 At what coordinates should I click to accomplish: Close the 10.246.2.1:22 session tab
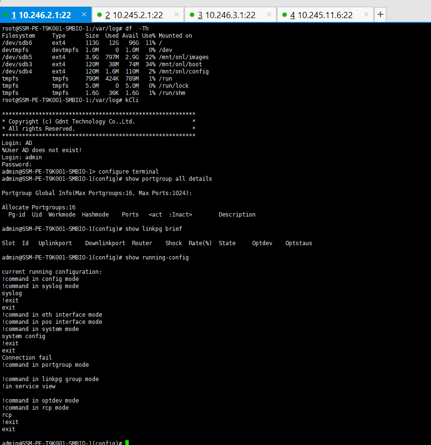click(84, 15)
